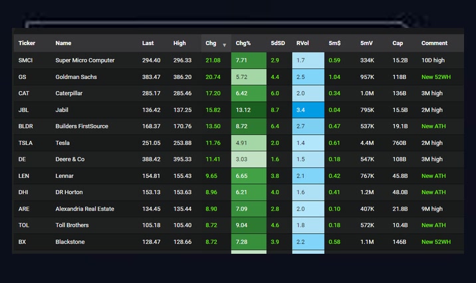Select the BLDR ticker cell
The height and width of the screenshot is (283, 476).
tap(25, 126)
